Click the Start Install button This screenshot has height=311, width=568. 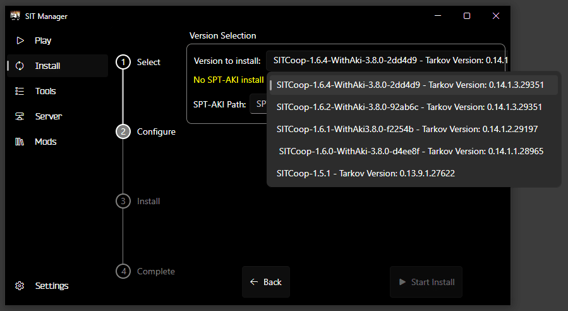click(x=426, y=282)
